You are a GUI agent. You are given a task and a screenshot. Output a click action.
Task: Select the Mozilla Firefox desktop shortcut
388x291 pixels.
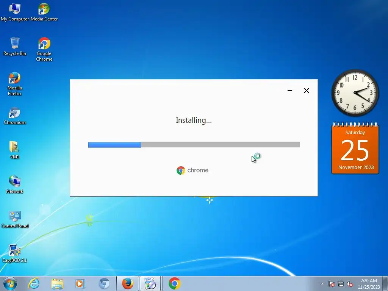15,84
